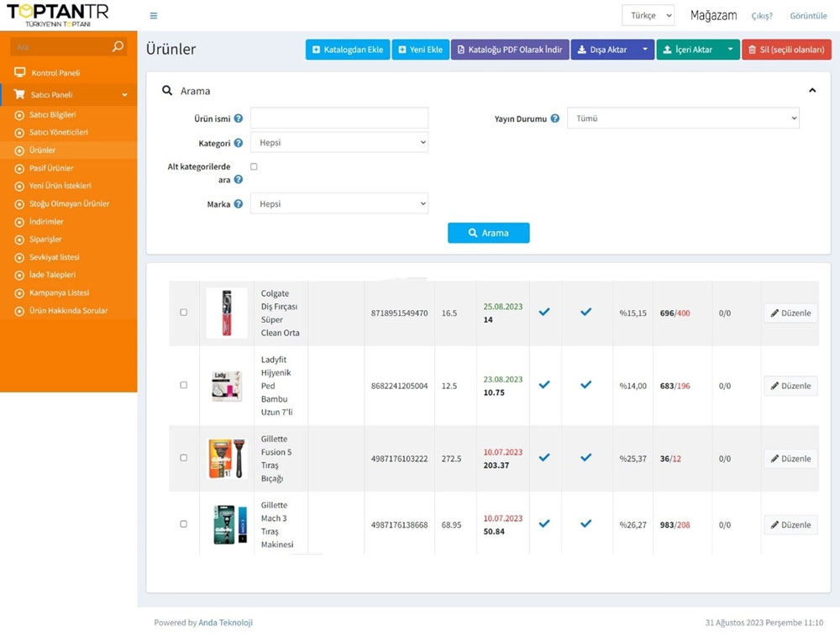
Task: Click Düzenle for Colgate Diş Fırçası
Action: (x=790, y=313)
